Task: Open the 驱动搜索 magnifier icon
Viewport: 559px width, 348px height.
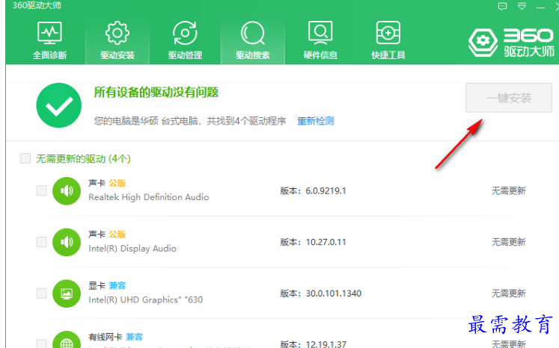Action: (252, 33)
